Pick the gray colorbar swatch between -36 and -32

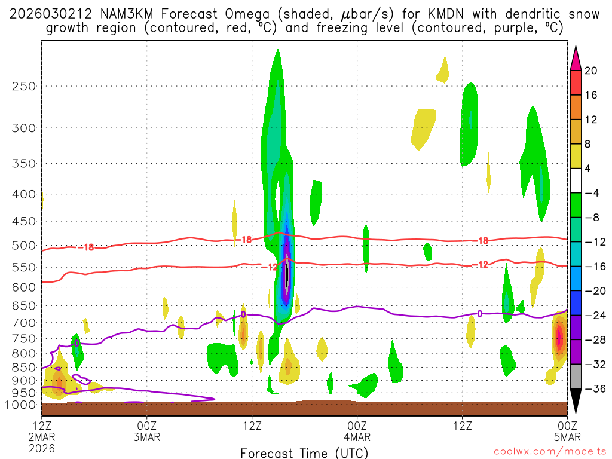coord(576,377)
